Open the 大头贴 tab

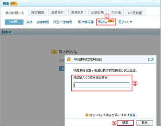point(116,13)
